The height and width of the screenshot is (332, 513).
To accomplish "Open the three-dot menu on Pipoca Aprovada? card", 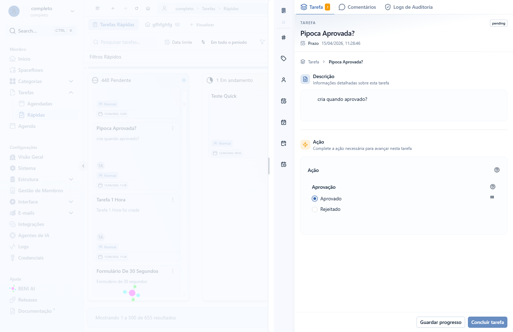I will [173, 128].
